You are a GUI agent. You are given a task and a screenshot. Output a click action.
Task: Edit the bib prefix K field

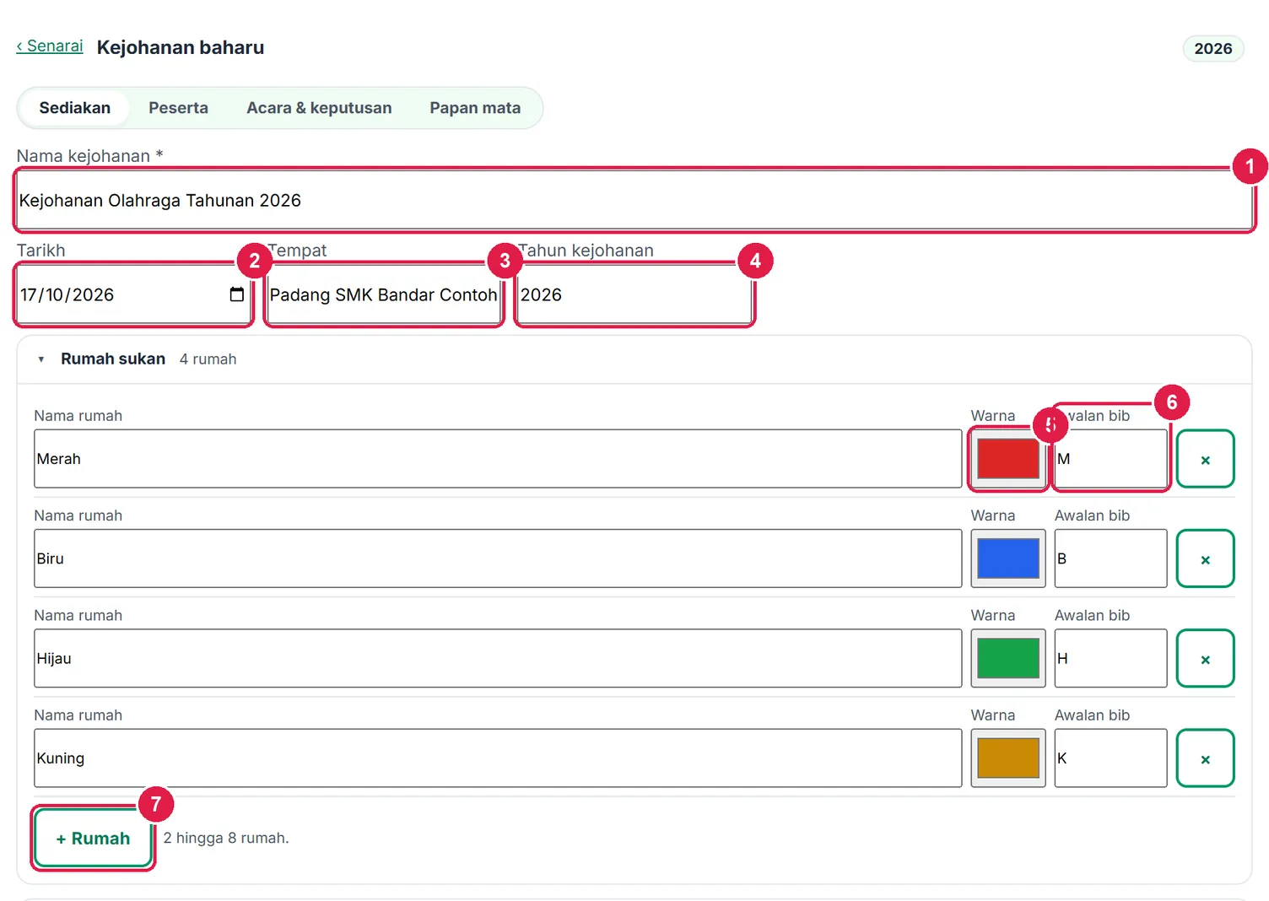click(1111, 758)
